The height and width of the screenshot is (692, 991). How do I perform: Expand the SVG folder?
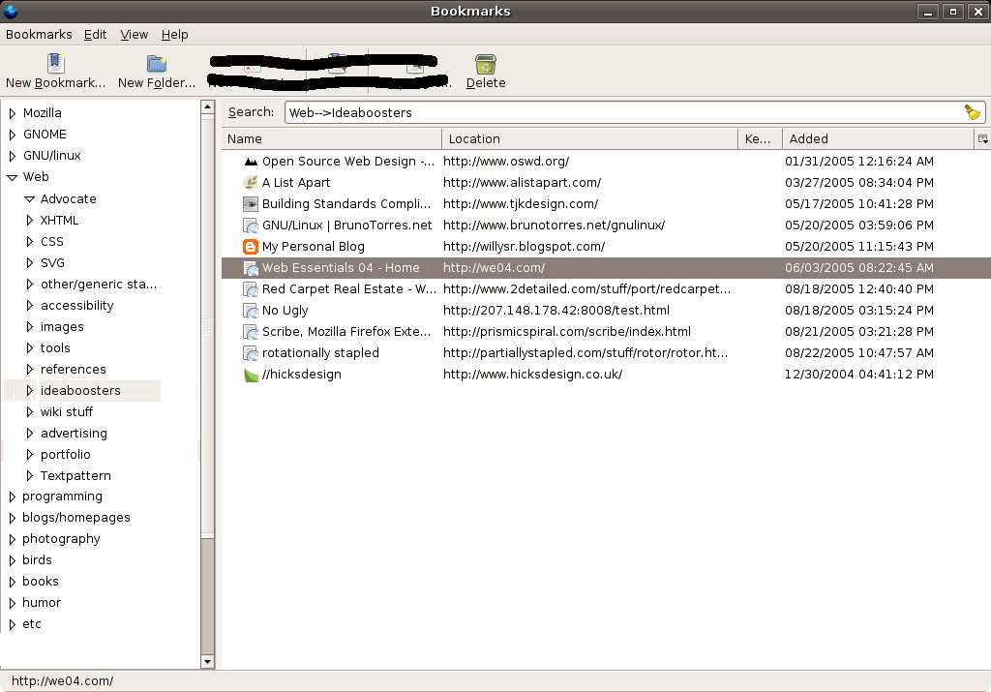tap(30, 263)
